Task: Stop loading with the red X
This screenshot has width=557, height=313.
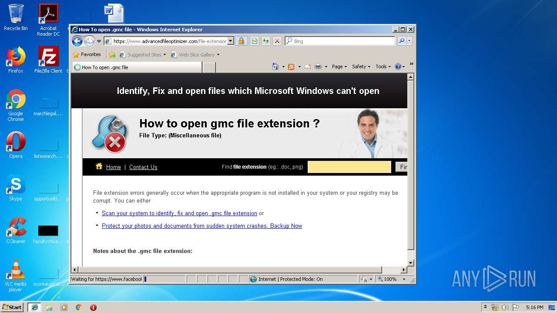Action: [277, 41]
